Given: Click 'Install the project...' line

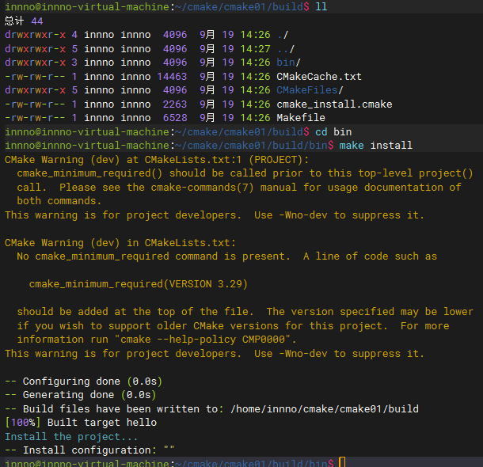Looking at the screenshot, I should point(71,436).
